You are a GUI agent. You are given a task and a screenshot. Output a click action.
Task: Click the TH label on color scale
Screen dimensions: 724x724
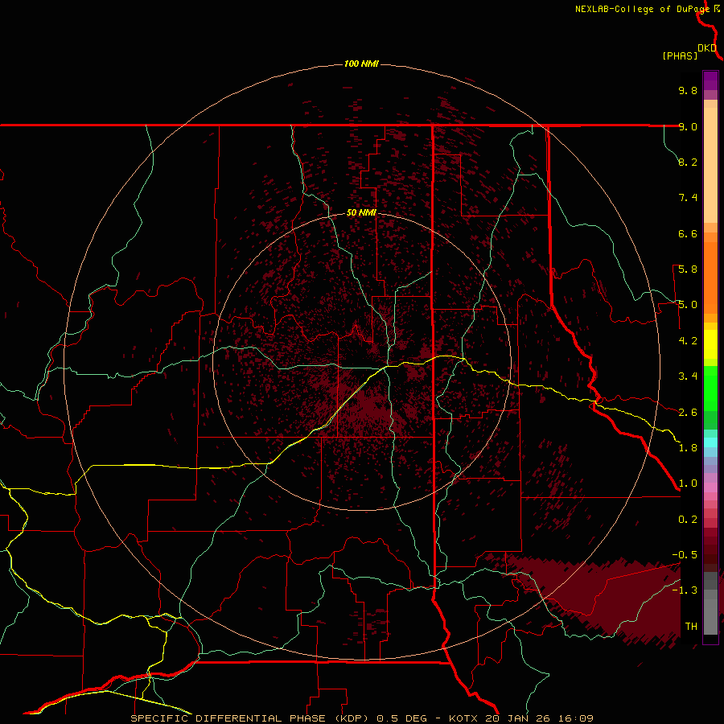point(691,627)
